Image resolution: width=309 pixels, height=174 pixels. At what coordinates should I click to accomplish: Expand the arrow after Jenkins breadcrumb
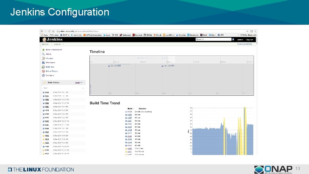tap(51, 44)
